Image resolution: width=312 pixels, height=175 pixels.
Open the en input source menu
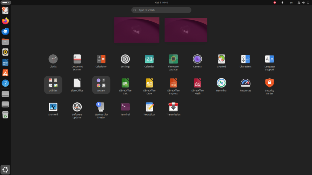point(291,2)
